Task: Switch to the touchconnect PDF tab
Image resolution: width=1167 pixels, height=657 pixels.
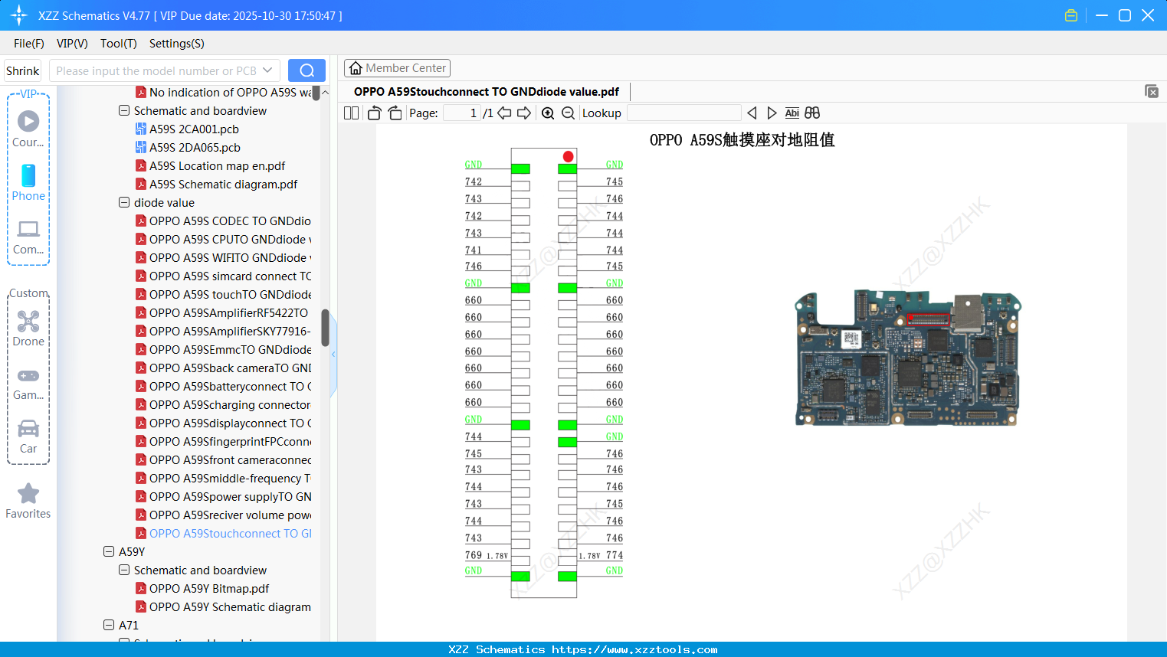Action: click(485, 91)
